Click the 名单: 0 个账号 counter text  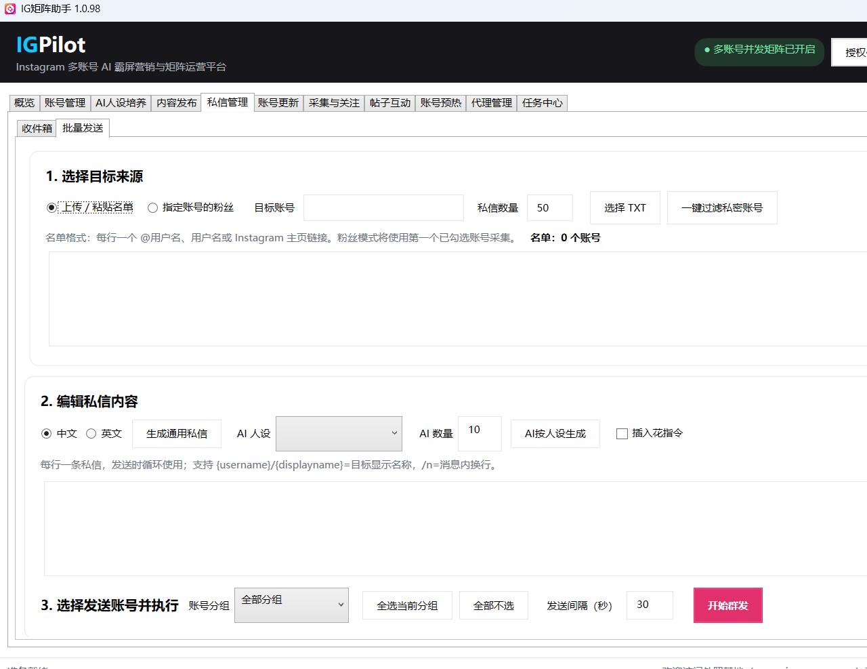click(x=565, y=238)
